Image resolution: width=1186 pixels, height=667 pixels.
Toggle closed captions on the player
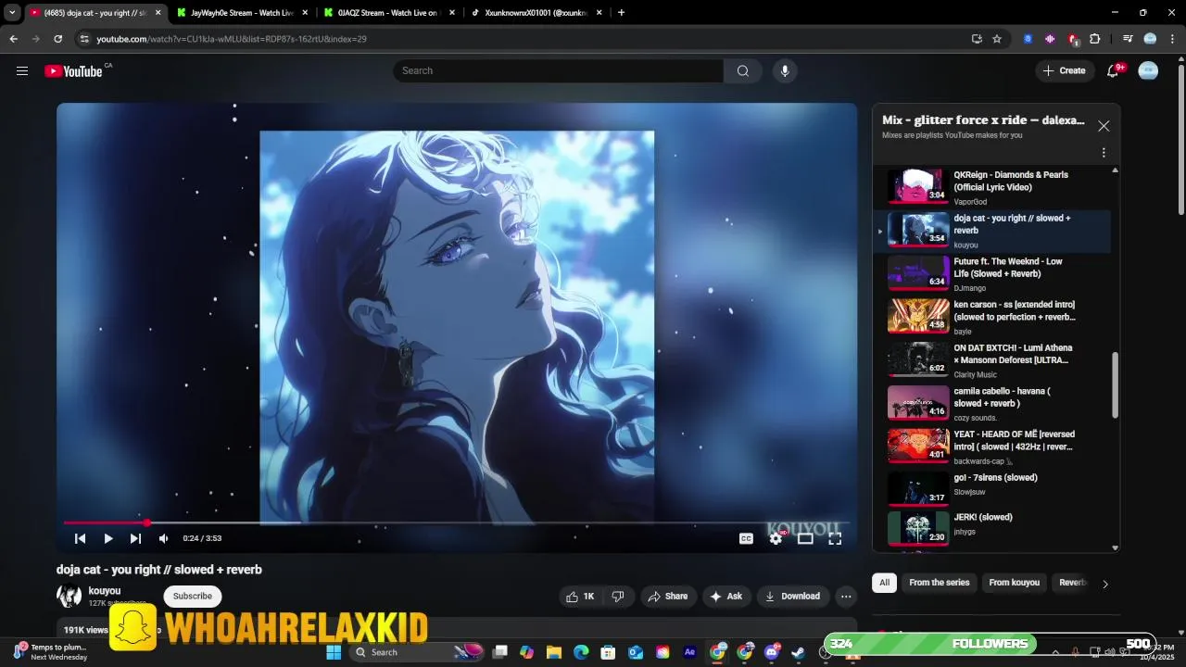click(746, 538)
